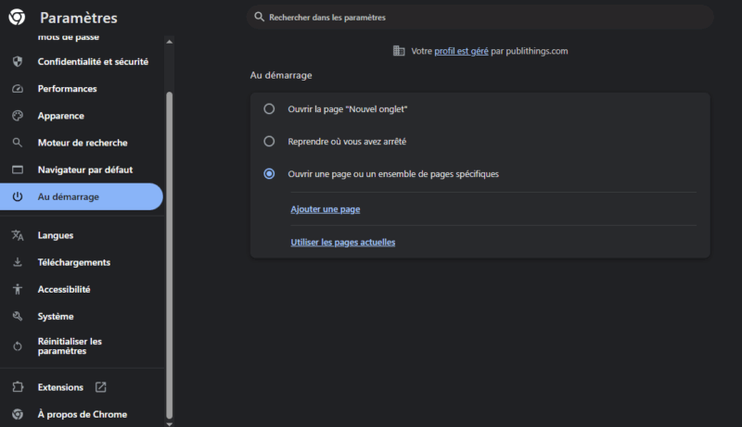Click the external link icon next to Extensions

pos(101,387)
